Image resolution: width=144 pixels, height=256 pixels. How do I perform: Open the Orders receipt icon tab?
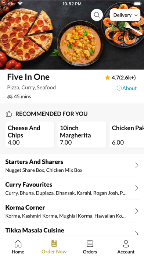point(90,244)
